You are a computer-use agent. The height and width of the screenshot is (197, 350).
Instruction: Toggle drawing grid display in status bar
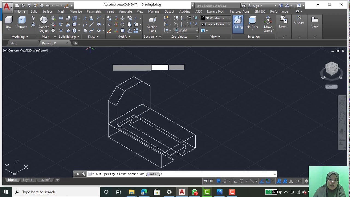click(x=218, y=181)
